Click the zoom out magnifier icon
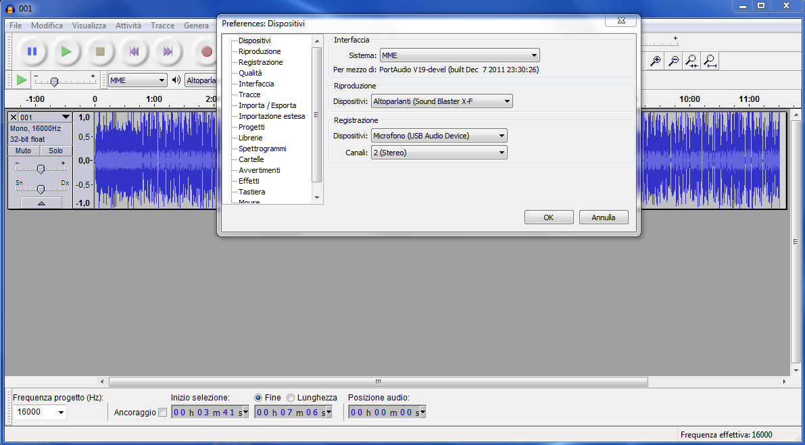Image resolution: width=805 pixels, height=445 pixels. (x=673, y=61)
